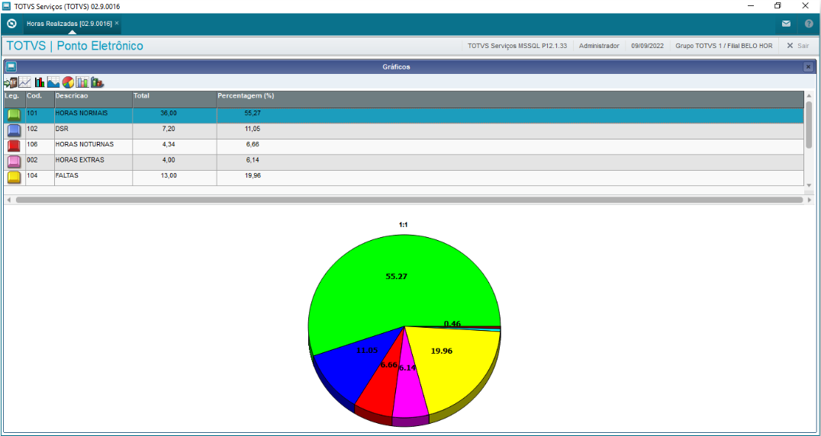
Task: Click the green legend swatch for HORAS NORMAIS
Action: [14, 115]
